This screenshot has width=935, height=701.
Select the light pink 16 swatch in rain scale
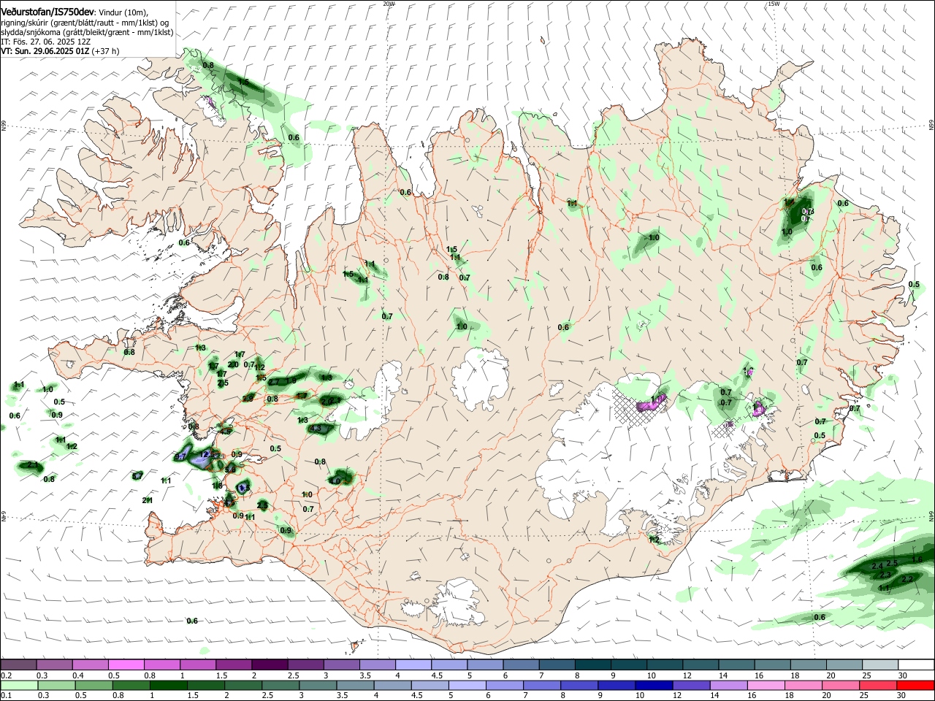click(765, 685)
